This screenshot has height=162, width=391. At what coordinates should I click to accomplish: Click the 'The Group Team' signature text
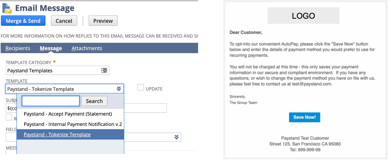click(243, 103)
